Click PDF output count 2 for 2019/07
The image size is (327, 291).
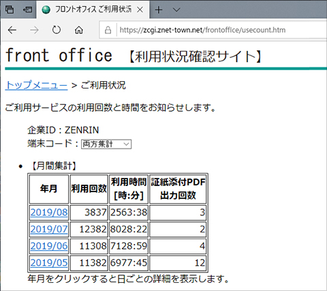click(x=202, y=230)
